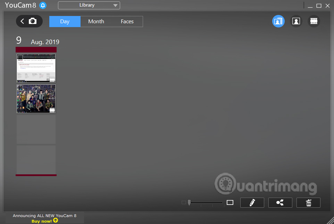Click the notification bell icon
The image size is (334, 224).
(x=43, y=5)
